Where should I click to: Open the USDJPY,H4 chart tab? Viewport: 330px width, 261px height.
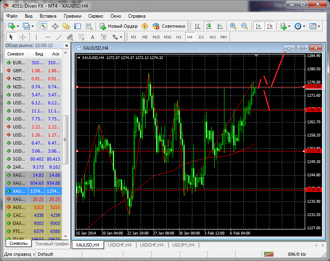[x=183, y=245]
